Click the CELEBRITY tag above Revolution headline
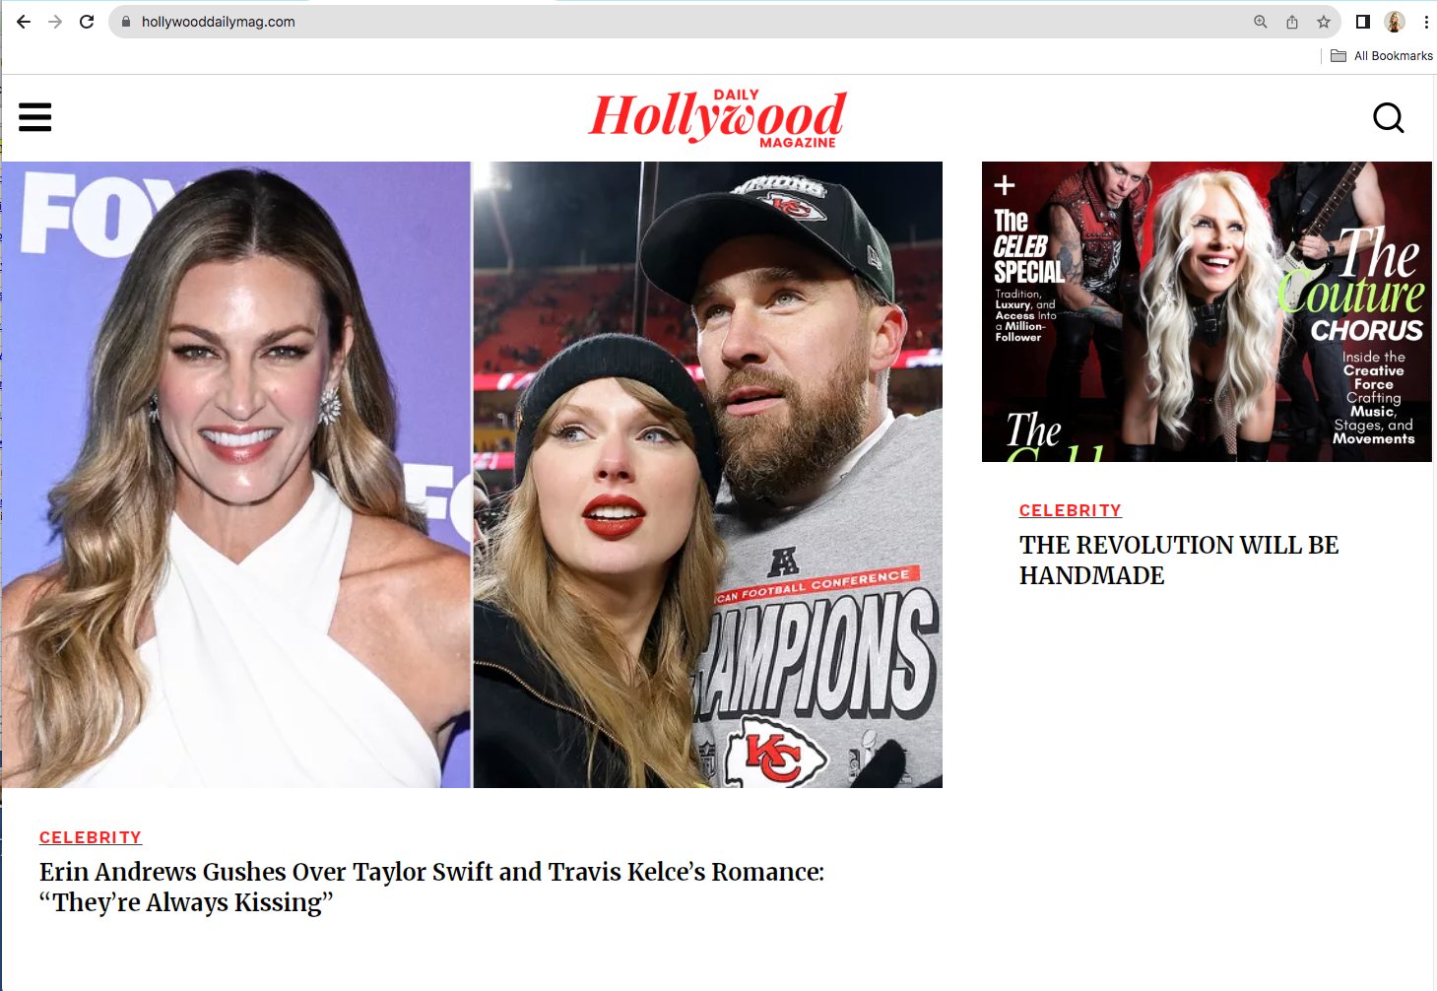The width and height of the screenshot is (1437, 991). coord(1071,510)
